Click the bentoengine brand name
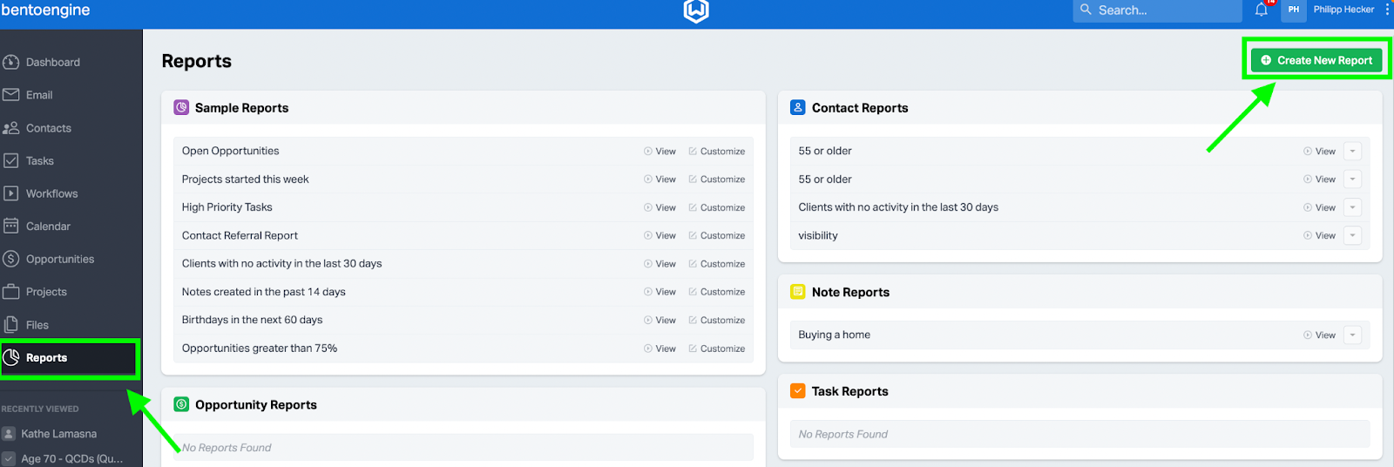1394x467 pixels. pyautogui.click(x=45, y=10)
